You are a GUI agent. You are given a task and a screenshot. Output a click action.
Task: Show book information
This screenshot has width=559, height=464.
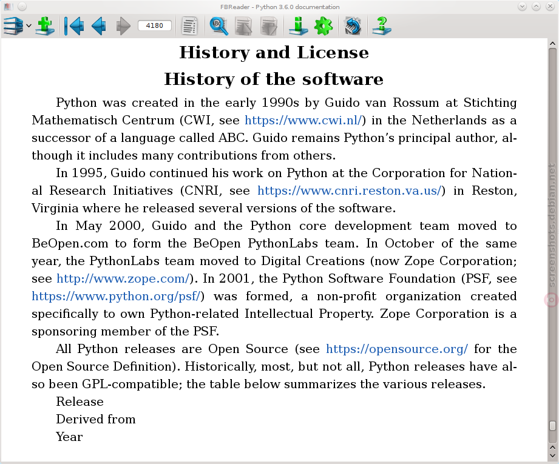tap(298, 26)
